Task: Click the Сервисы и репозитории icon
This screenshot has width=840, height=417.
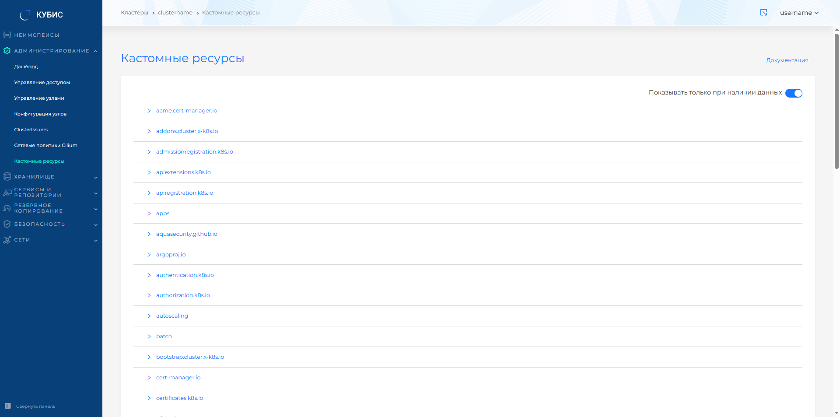Action: [7, 193]
